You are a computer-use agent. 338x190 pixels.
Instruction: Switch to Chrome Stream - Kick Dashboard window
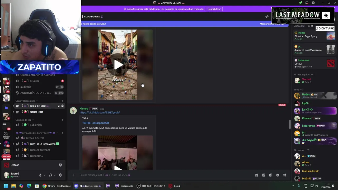(57, 186)
